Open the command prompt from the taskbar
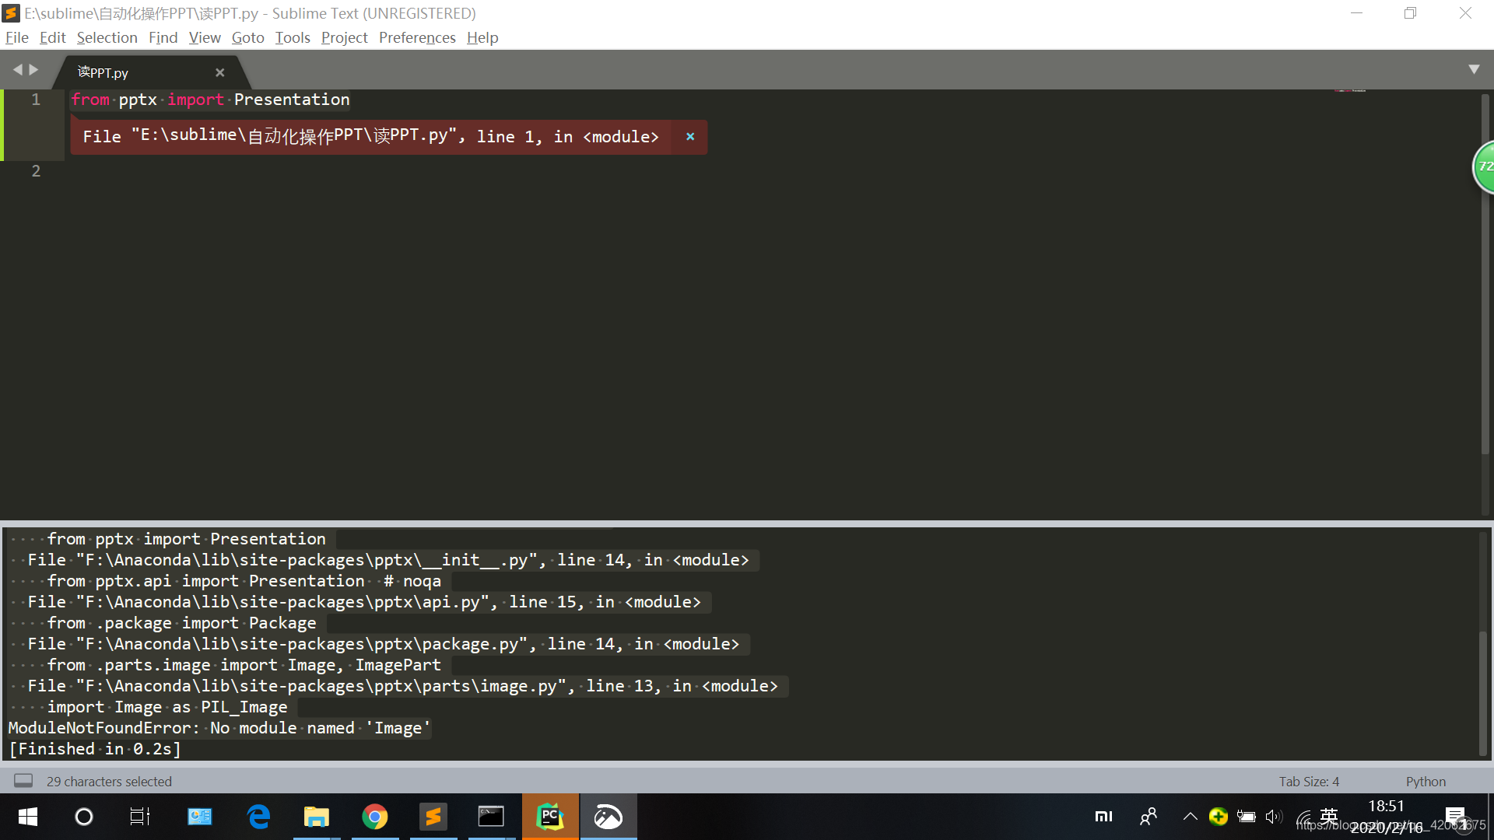The height and width of the screenshot is (840, 1494). (492, 817)
